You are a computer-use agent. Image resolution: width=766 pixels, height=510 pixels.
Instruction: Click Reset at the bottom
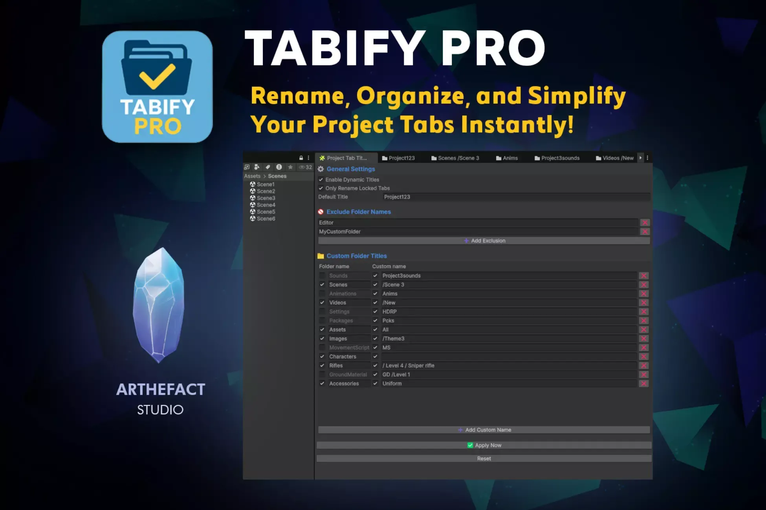pyautogui.click(x=484, y=458)
